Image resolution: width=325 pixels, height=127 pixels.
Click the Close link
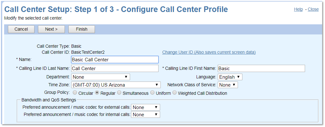coord(313,9)
